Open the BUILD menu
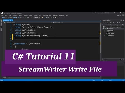Image resolution: width=125 pixels, height=93 pixels. point(21,15)
